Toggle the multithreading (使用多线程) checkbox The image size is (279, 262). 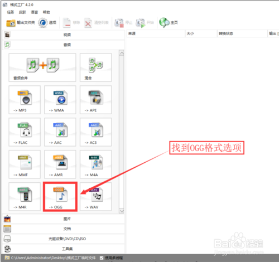(x=102, y=258)
